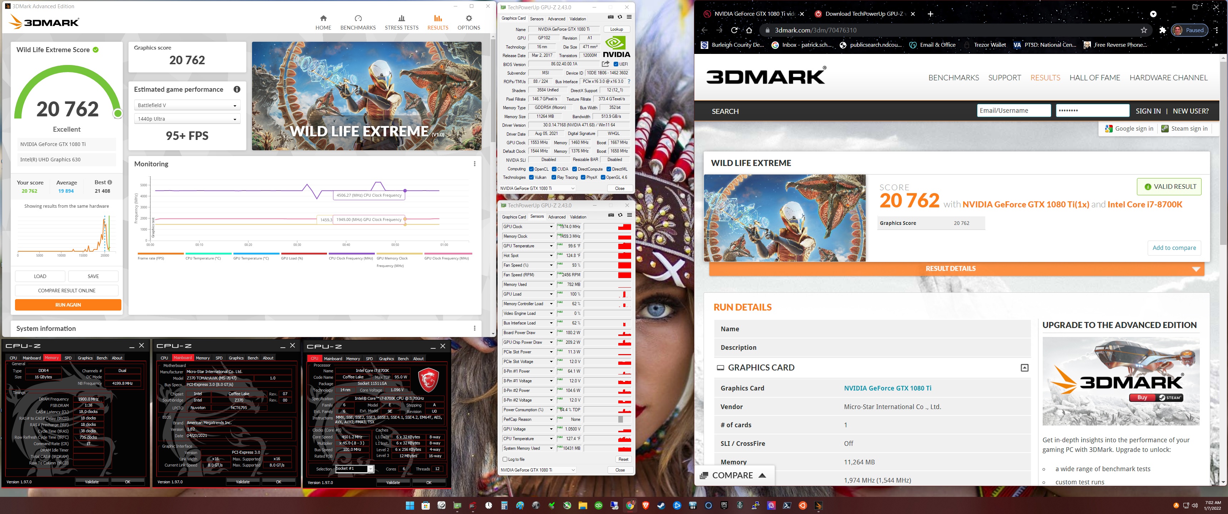Viewport: 1228px width, 514px height.
Task: Open Steam from the taskbar
Action: (661, 505)
